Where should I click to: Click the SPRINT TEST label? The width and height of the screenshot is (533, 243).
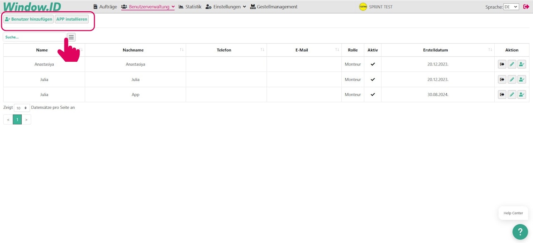[381, 7]
